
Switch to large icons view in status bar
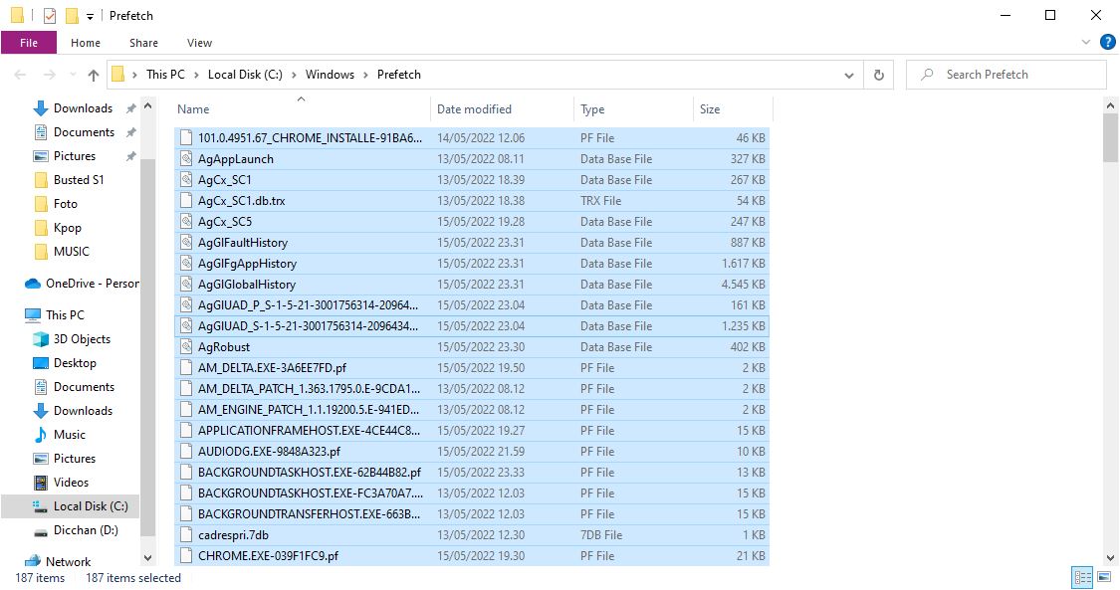point(1104,577)
